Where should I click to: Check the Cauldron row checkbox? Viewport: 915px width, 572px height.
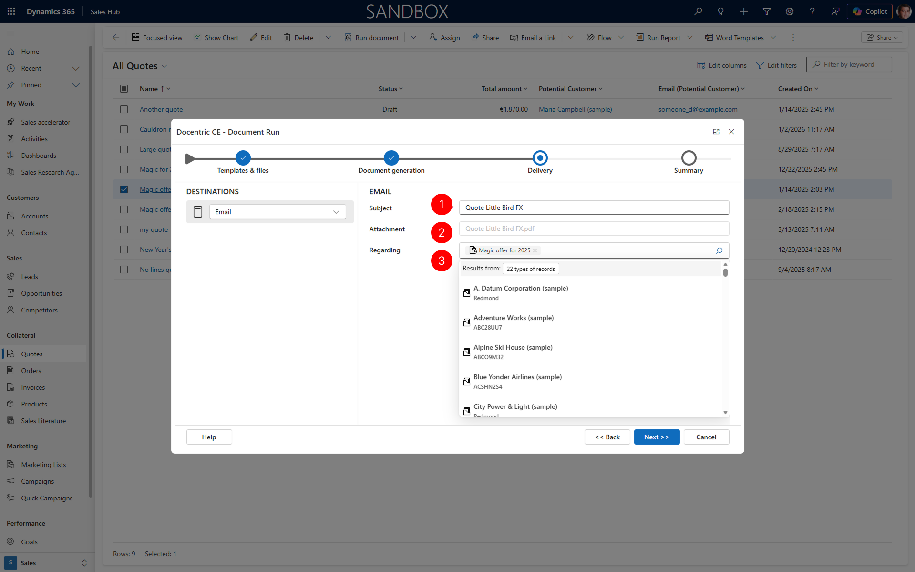124,129
